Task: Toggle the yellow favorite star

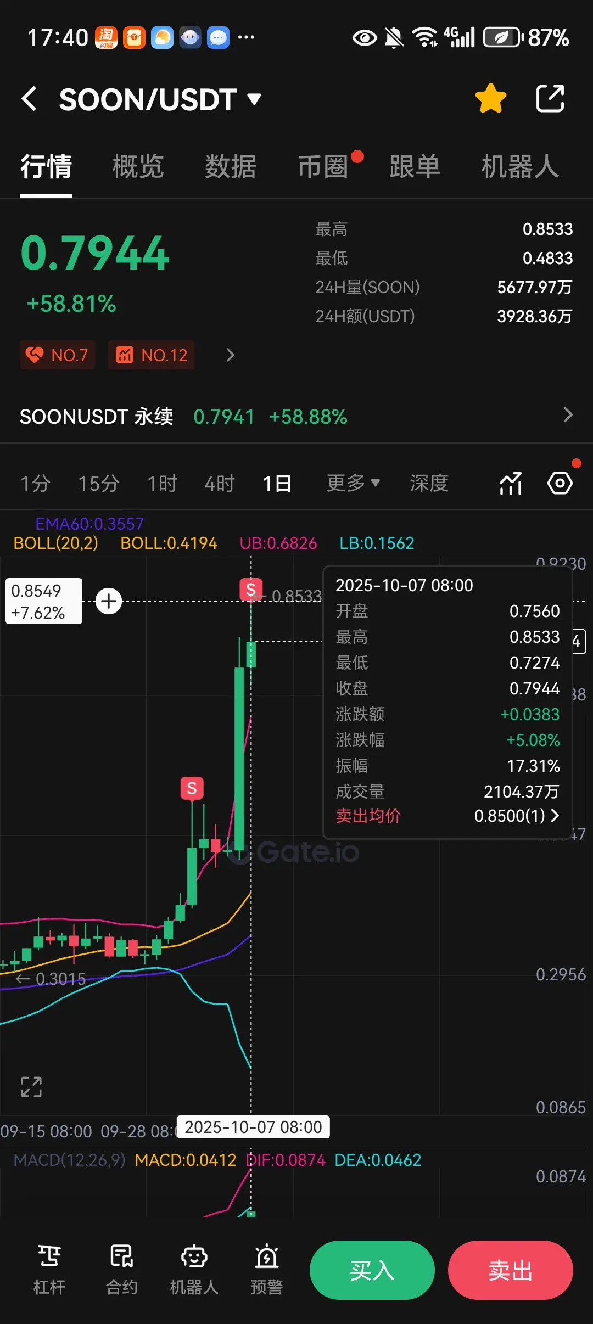Action: click(490, 98)
